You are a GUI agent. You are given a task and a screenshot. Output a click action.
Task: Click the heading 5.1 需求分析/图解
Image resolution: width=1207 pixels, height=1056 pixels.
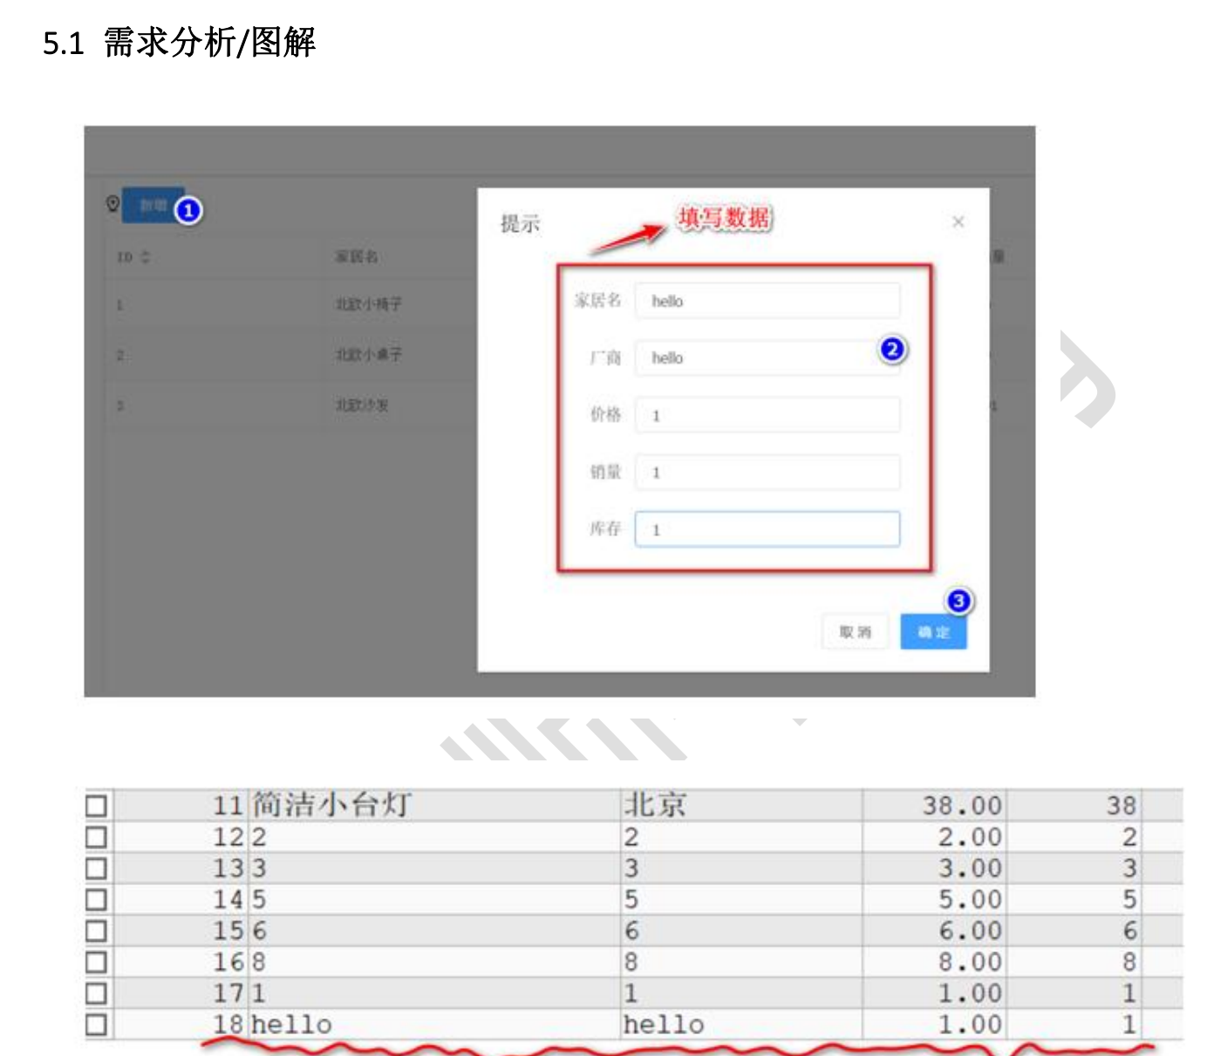coord(179,42)
